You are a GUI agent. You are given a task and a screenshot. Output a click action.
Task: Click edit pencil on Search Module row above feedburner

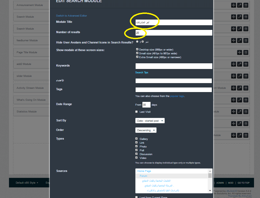point(240,29)
